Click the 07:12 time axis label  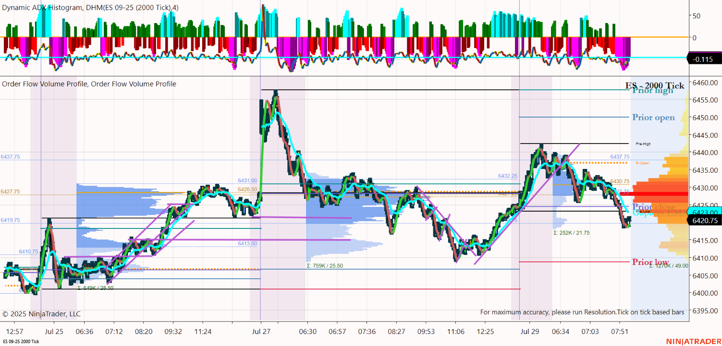pyautogui.click(x=114, y=332)
